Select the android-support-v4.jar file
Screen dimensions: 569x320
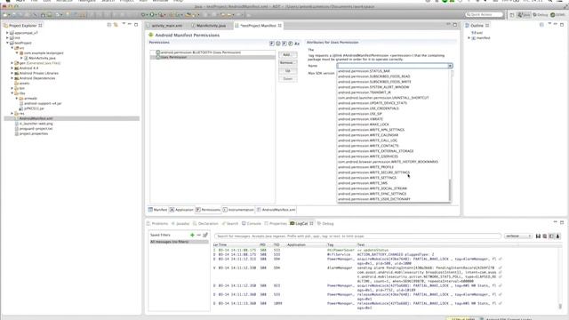click(43, 103)
